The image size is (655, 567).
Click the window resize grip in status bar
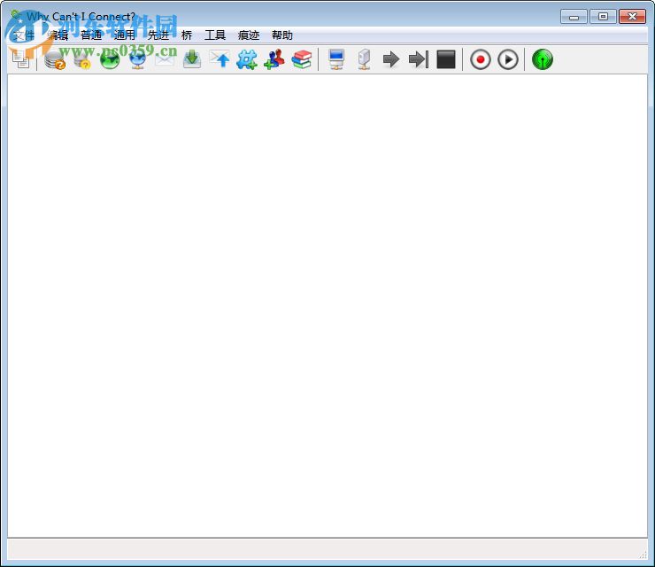643,555
